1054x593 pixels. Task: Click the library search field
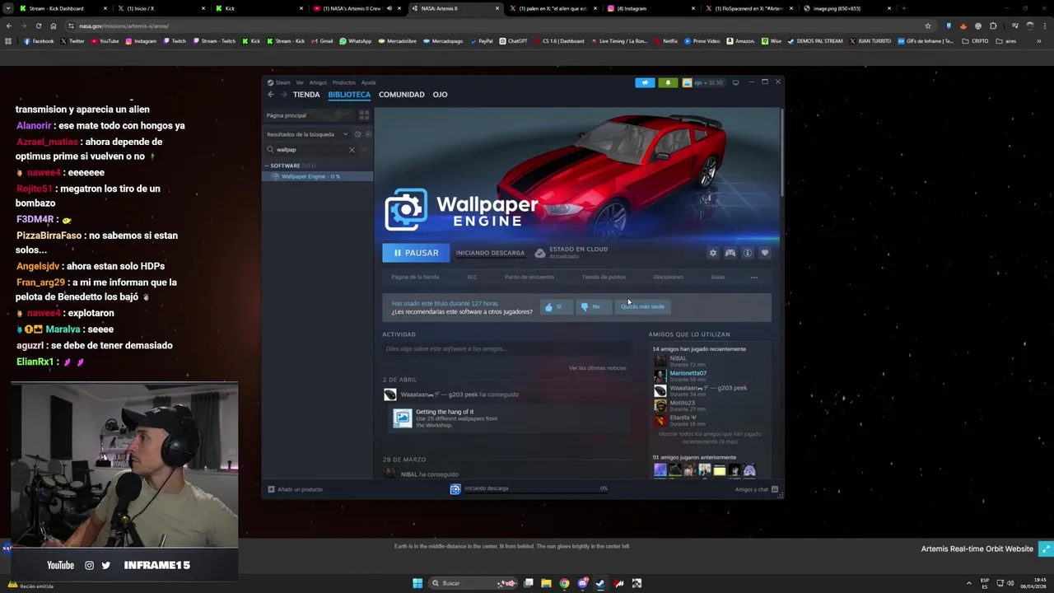pyautogui.click(x=311, y=150)
